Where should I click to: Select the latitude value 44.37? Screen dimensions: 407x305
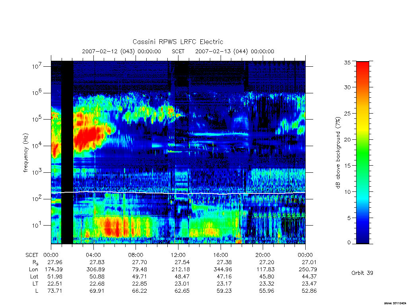coord(309,276)
